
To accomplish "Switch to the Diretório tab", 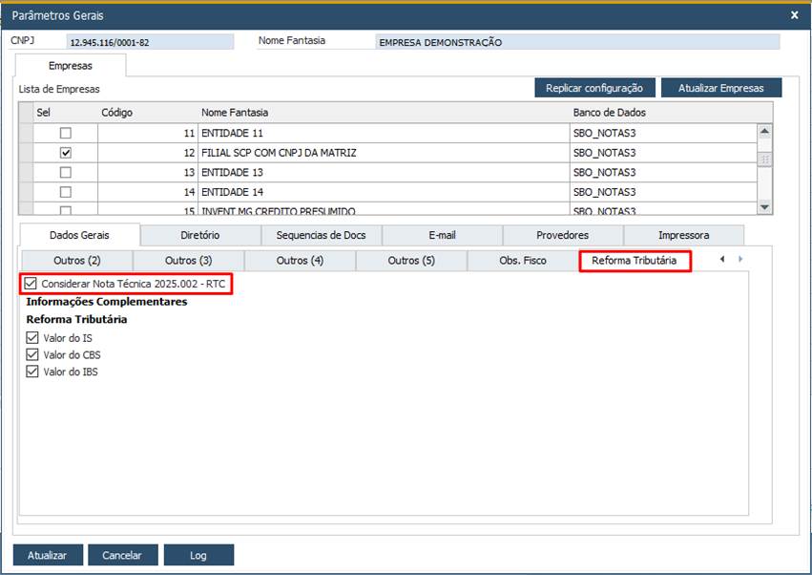I will [x=199, y=235].
